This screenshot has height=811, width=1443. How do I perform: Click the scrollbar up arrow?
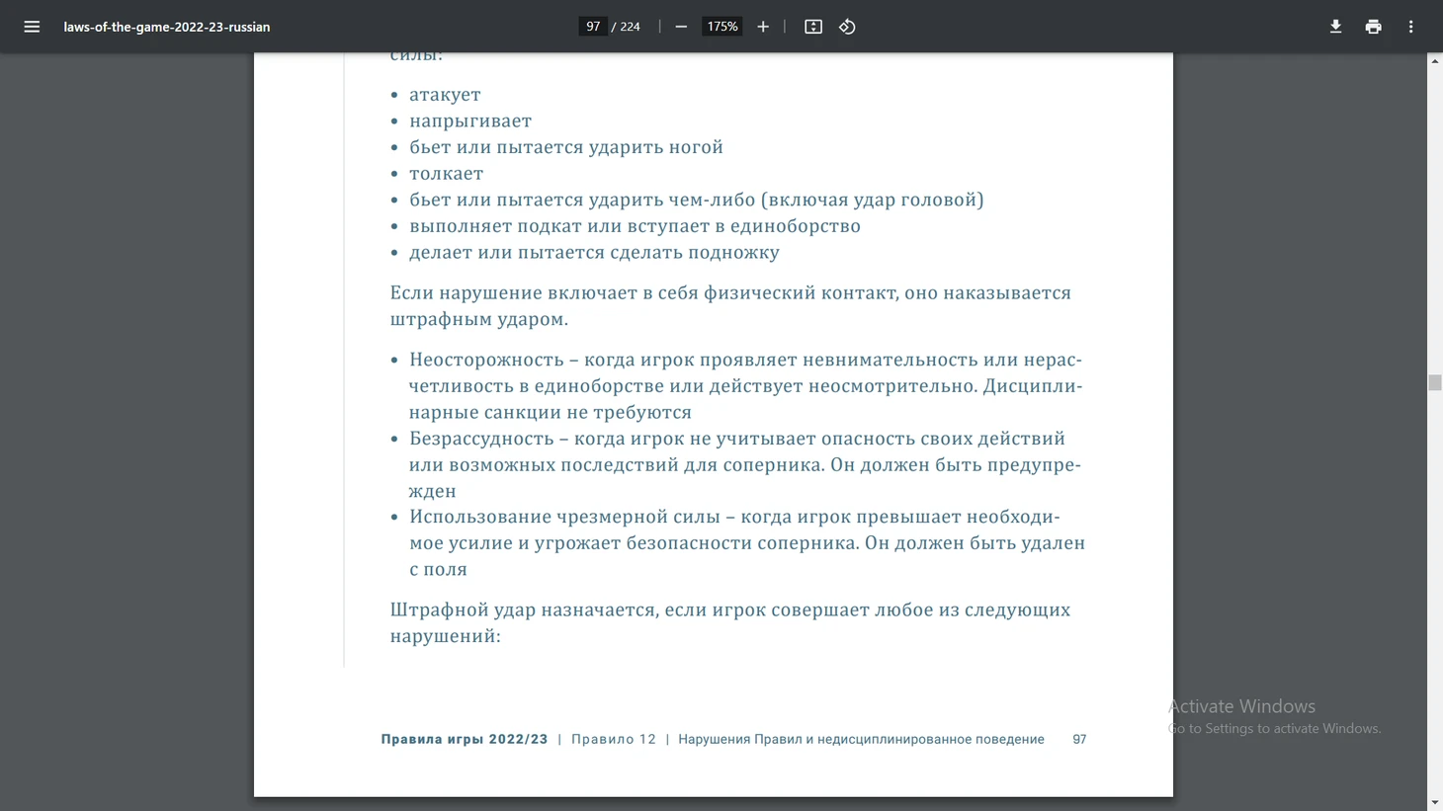point(1434,61)
